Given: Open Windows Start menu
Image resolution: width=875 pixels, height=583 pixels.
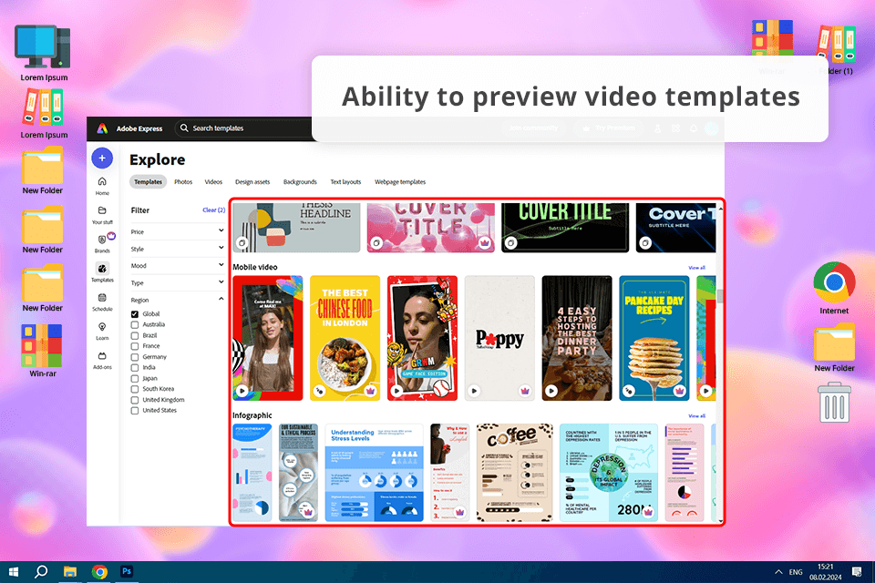Looking at the screenshot, I should click(x=14, y=572).
